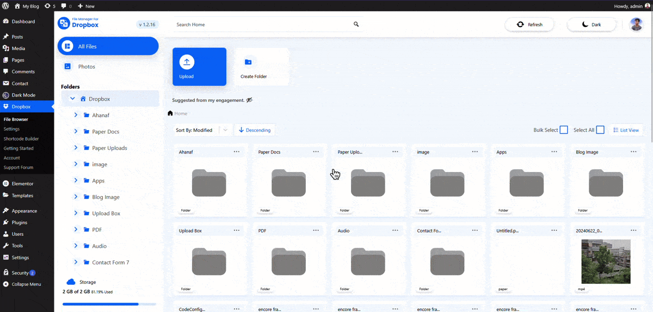Open three-dot menu on Blog Image card
Image resolution: width=653 pixels, height=312 pixels.
(634, 152)
